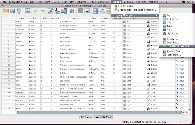Viewport: 195px width, 125px height.
Task: Select Population Pyramid... option
Action: [177, 46]
